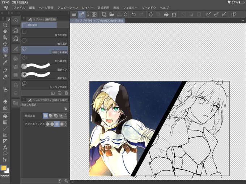Select the Auto select magic wand tool
The height and width of the screenshot is (184, 246).
point(5,56)
